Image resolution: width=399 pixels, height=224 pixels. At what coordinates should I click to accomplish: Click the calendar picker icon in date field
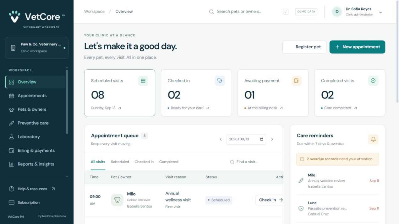262,139
